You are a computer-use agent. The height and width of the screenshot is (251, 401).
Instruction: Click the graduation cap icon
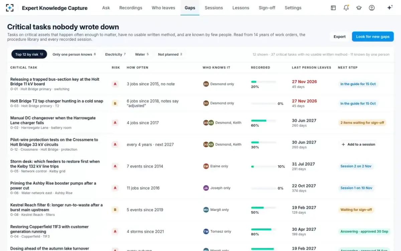[x=359, y=8]
